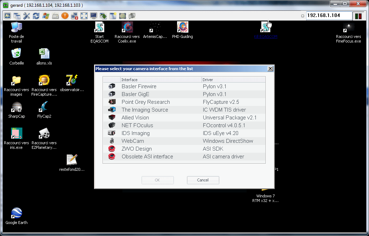The image size is (369, 236).
Task: Click the Interface column header
Action: point(161,80)
